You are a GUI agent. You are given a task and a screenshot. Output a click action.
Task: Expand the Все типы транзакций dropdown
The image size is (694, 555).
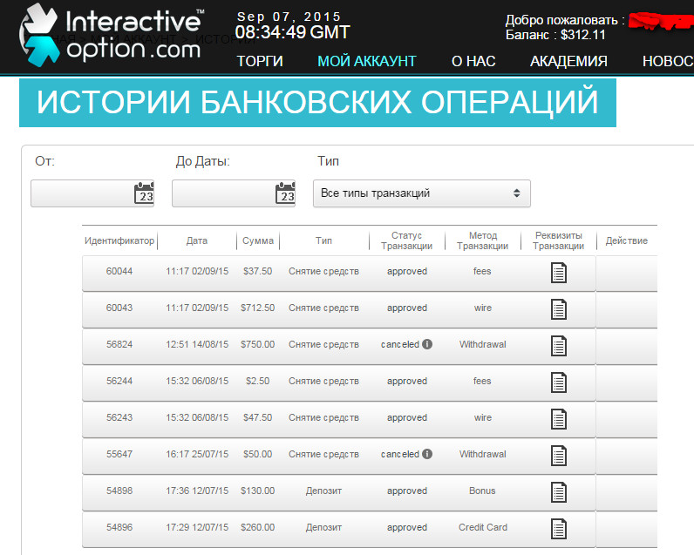pos(421,193)
